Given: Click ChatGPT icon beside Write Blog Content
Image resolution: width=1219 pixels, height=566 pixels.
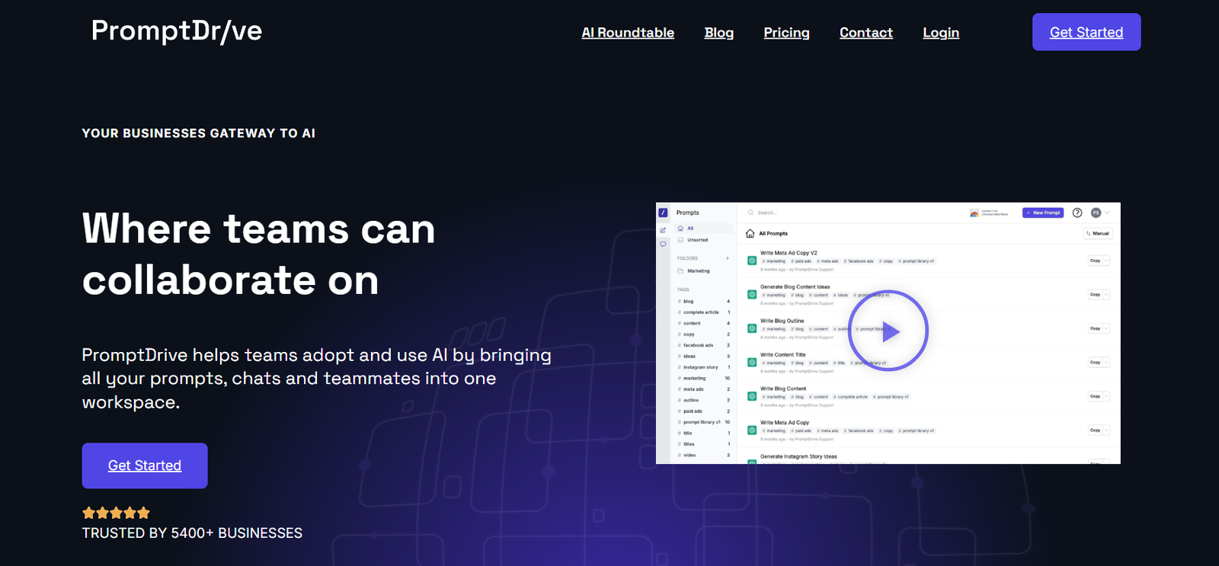Looking at the screenshot, I should (x=752, y=396).
